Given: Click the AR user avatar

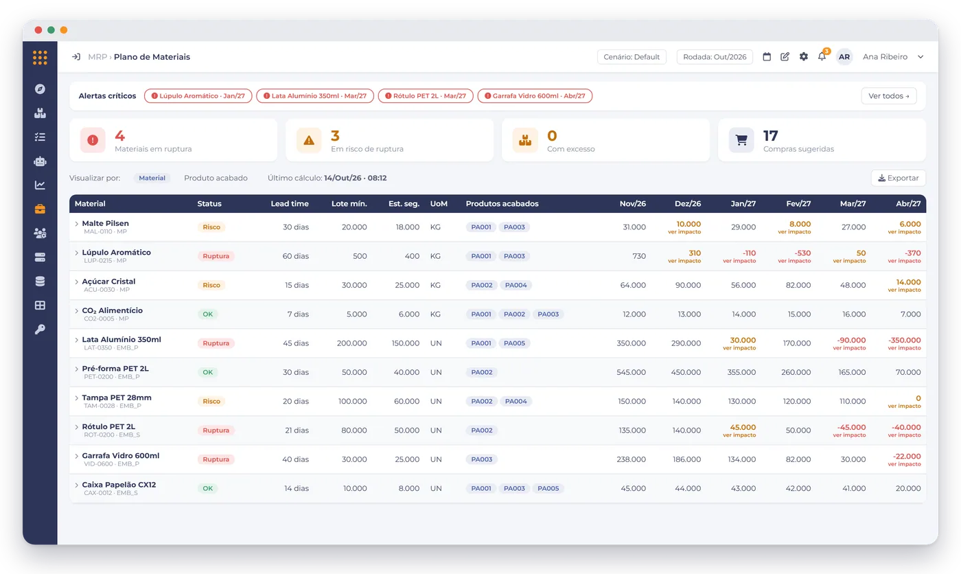Looking at the screenshot, I should point(844,57).
